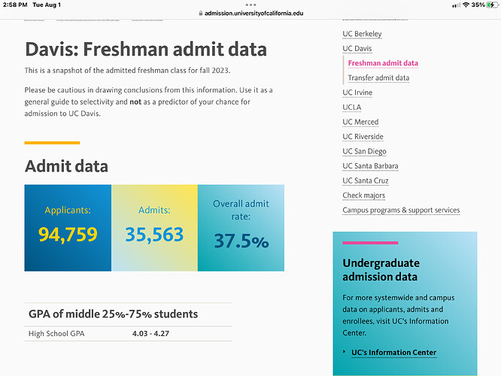
Task: Select Freshman admit data submenu item
Action: click(x=383, y=63)
